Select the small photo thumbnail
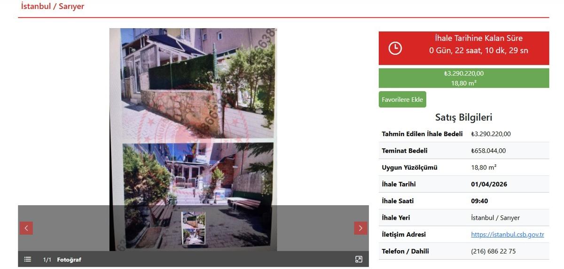Viewport: 564px width, 269px height. (193, 228)
